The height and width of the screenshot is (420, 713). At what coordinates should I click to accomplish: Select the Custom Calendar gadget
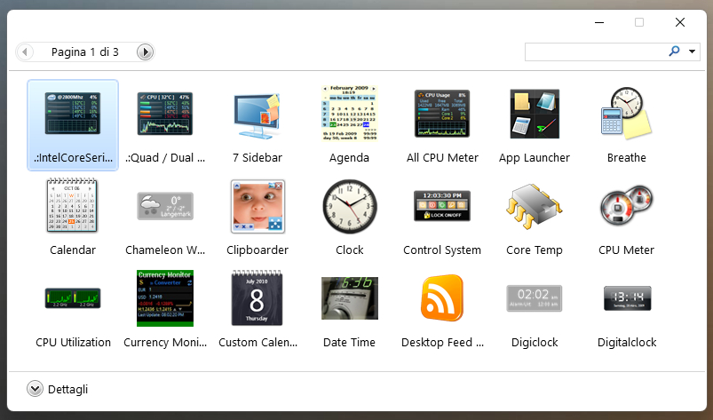coord(257,298)
